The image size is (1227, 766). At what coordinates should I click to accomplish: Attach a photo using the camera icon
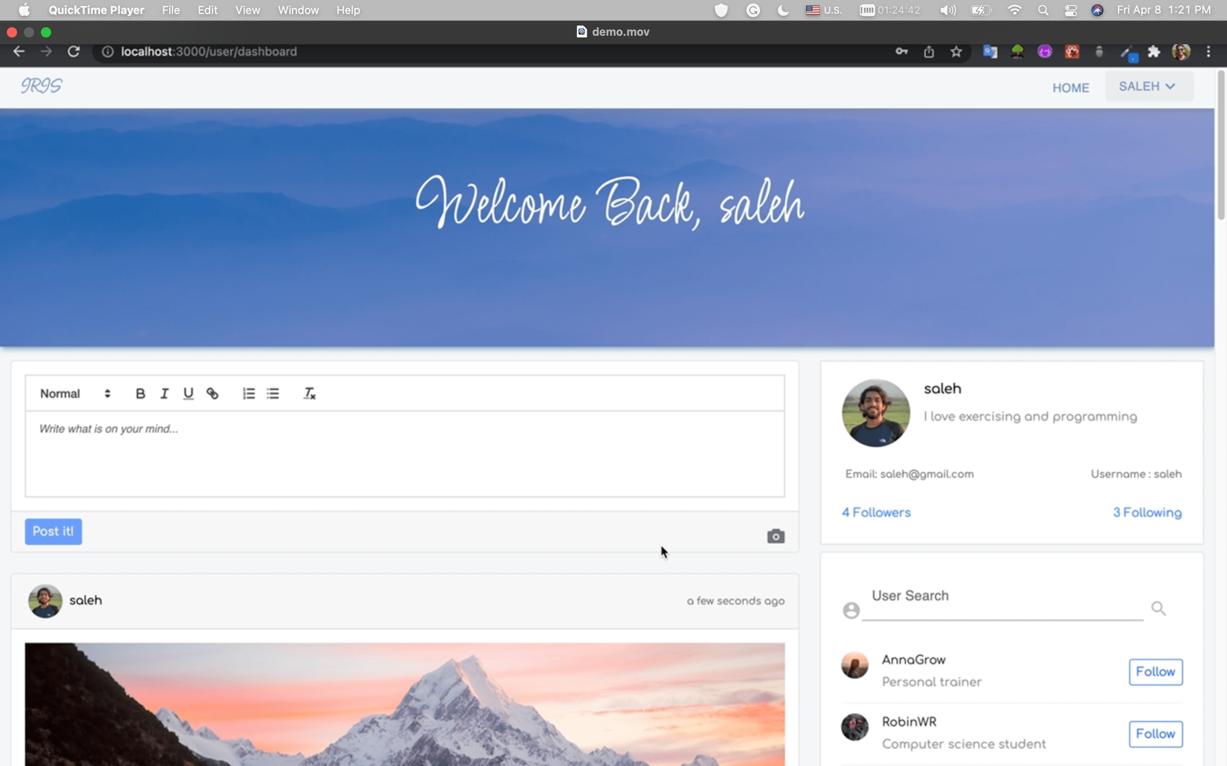pyautogui.click(x=776, y=535)
